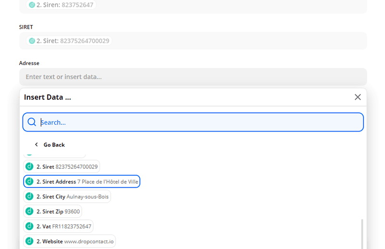
Task: Pick 2. Siret Zip 93600 data pill
Action: [x=52, y=211]
